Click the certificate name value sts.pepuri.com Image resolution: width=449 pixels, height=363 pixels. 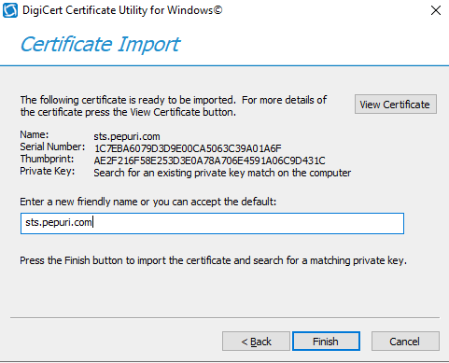(127, 136)
